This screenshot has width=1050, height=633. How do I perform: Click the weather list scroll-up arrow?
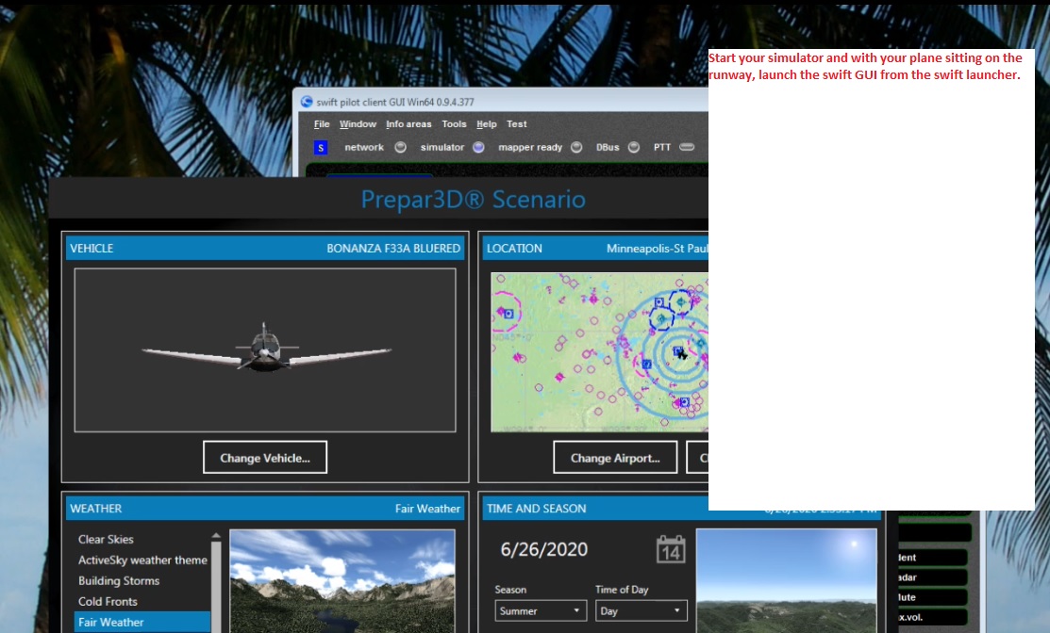tap(216, 536)
